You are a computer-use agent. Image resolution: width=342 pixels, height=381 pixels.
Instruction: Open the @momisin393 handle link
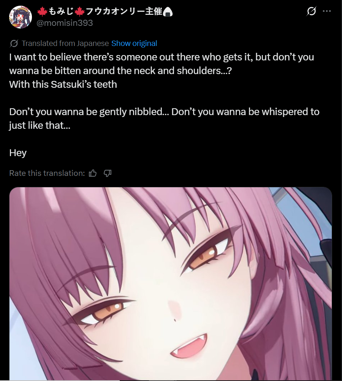click(65, 23)
